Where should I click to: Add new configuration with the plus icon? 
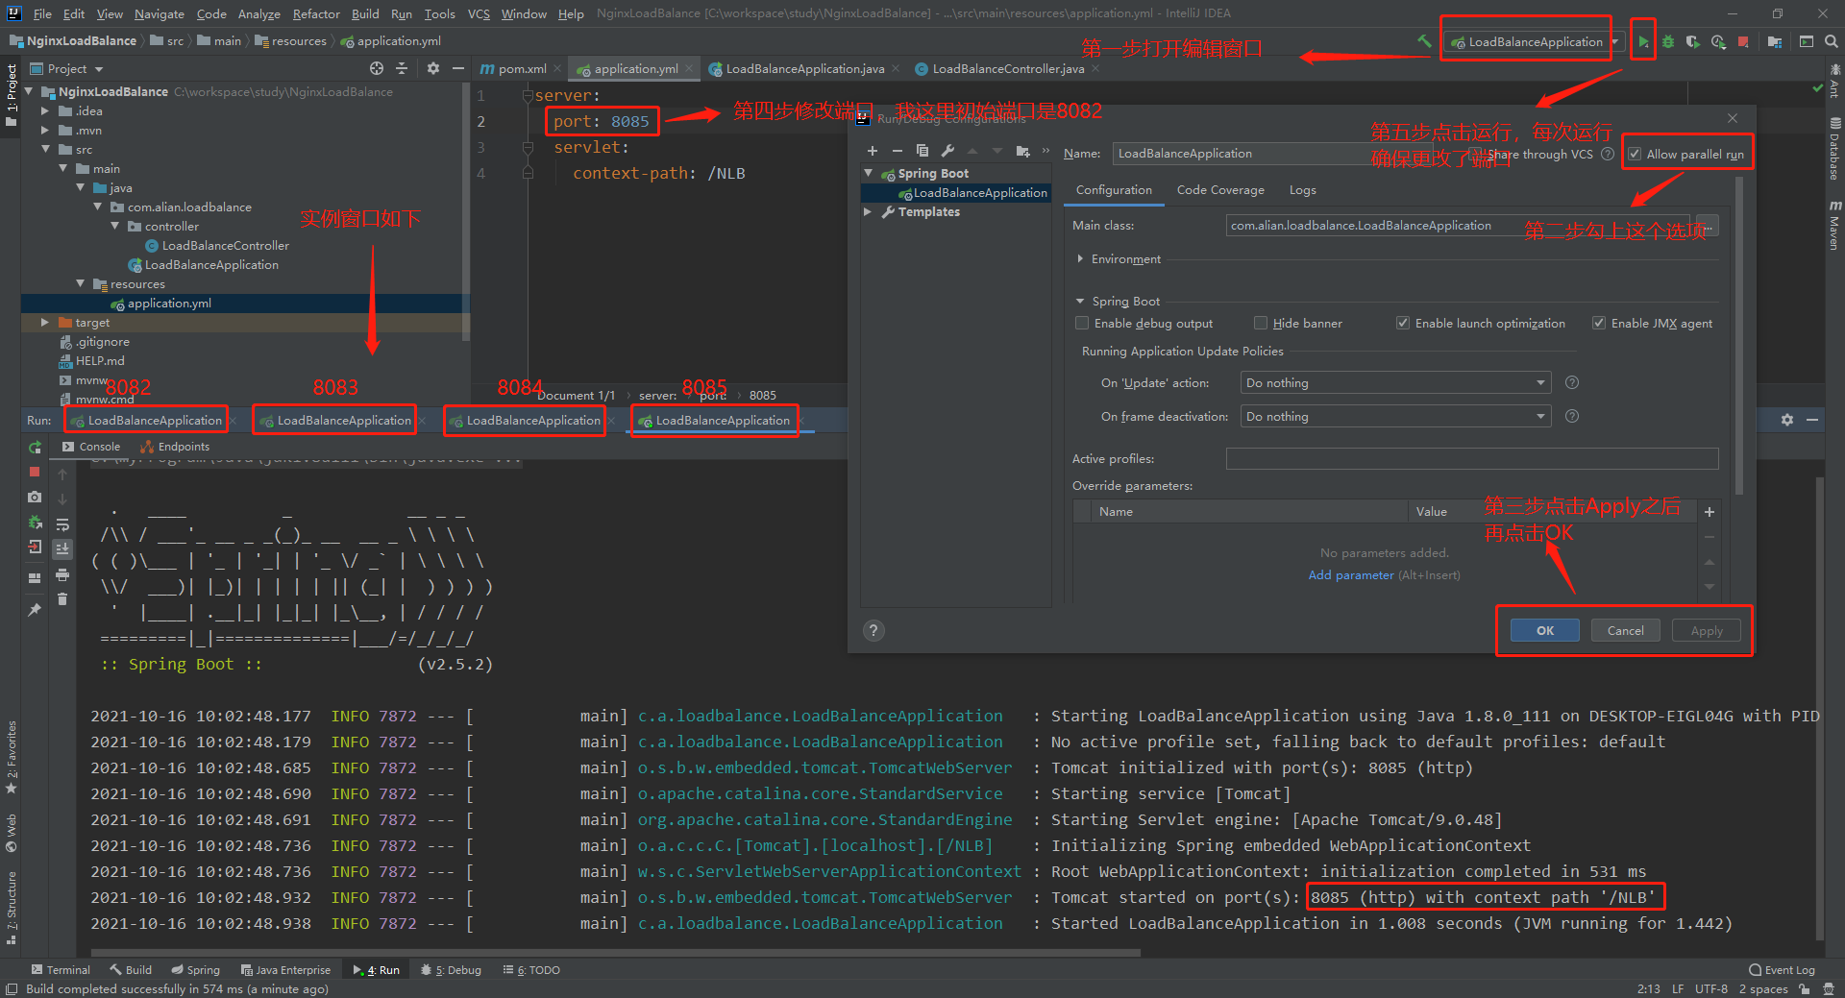click(873, 151)
